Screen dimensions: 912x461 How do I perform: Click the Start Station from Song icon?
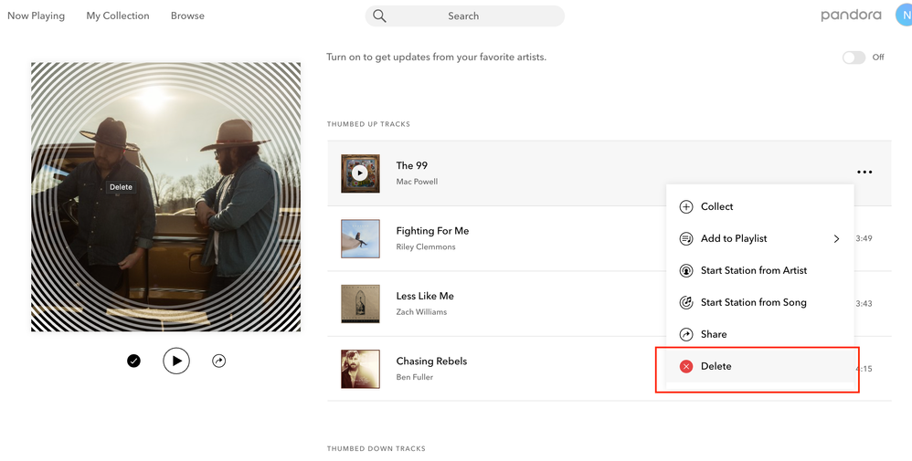(686, 303)
